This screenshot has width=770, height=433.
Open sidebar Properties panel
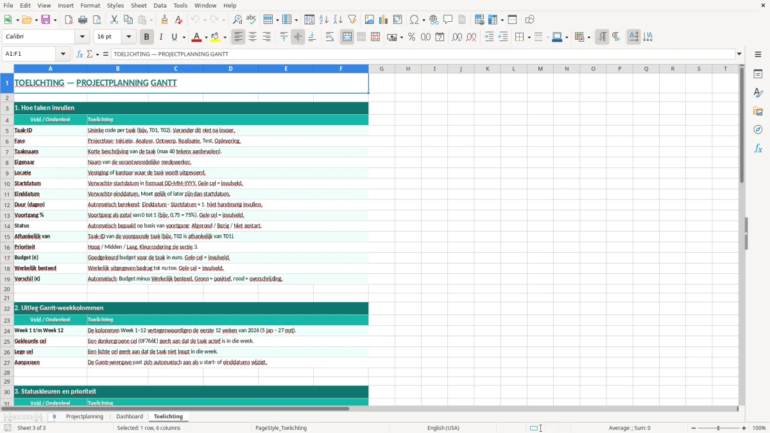[x=758, y=74]
